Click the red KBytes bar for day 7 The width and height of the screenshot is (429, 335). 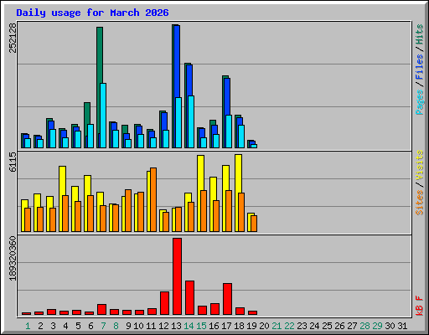coord(101,310)
